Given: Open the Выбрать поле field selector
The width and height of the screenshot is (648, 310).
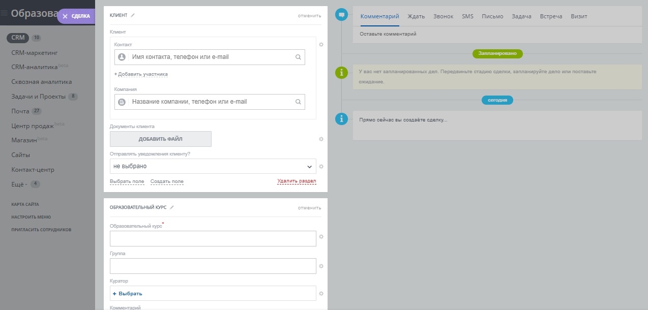Looking at the screenshot, I should 127,181.
